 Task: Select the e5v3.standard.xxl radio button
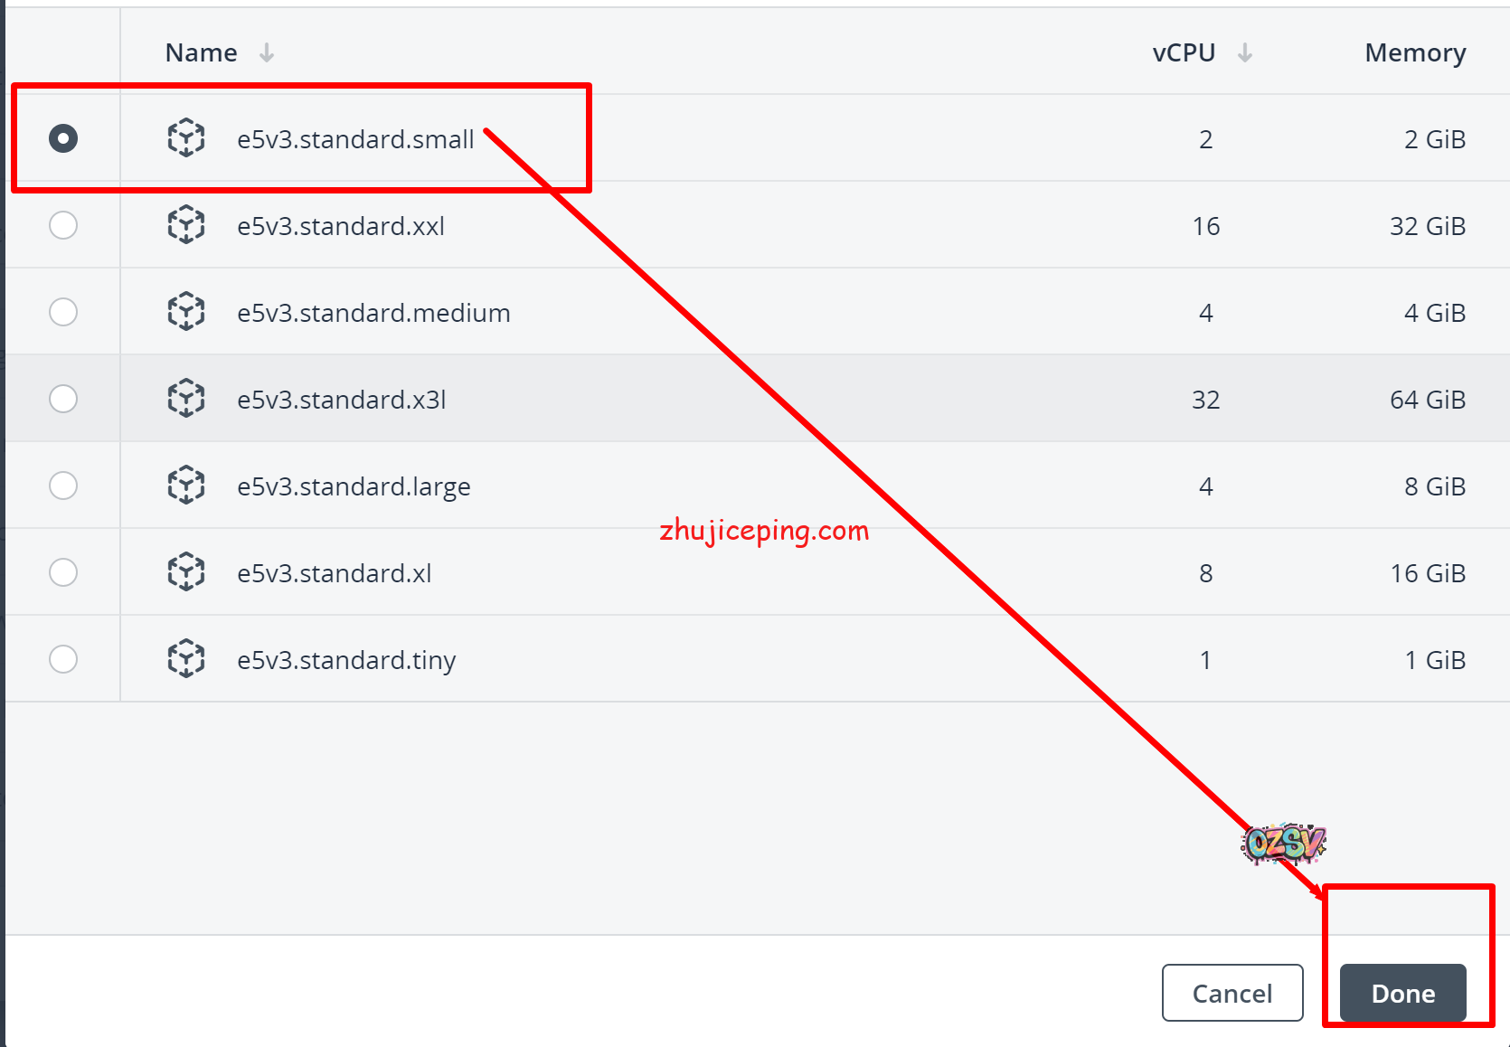click(x=63, y=225)
